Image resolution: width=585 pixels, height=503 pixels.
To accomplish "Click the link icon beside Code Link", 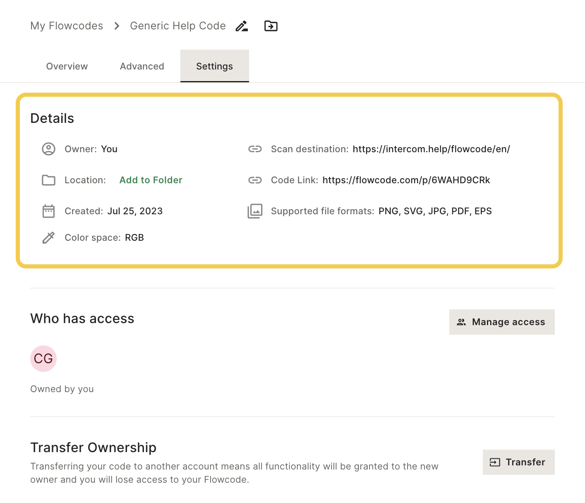I will tap(255, 180).
